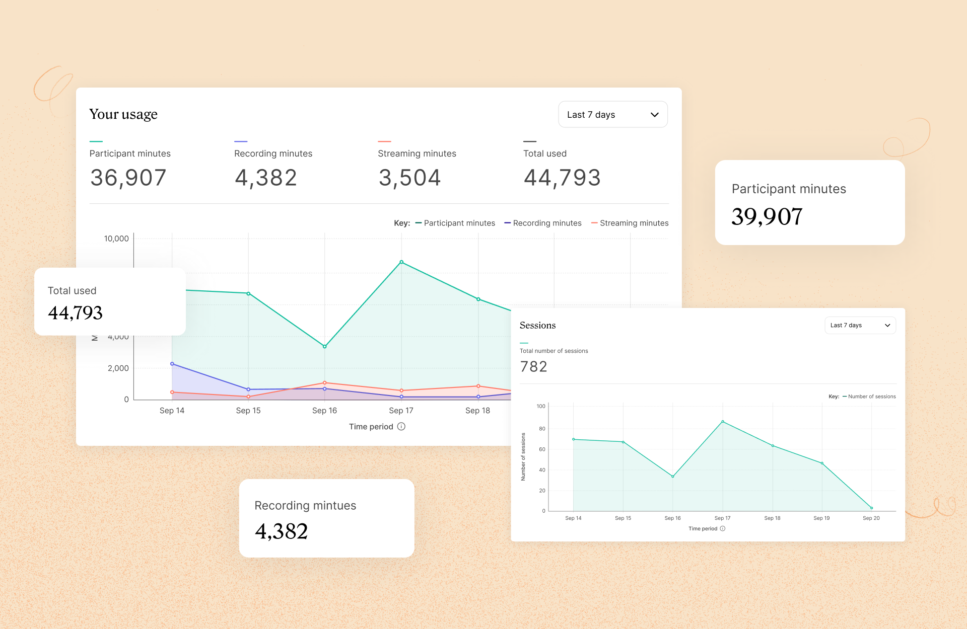Click Sep 17 participant minutes peak point

401,262
